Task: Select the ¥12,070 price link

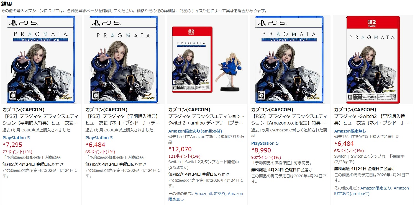Action: click(x=180, y=149)
